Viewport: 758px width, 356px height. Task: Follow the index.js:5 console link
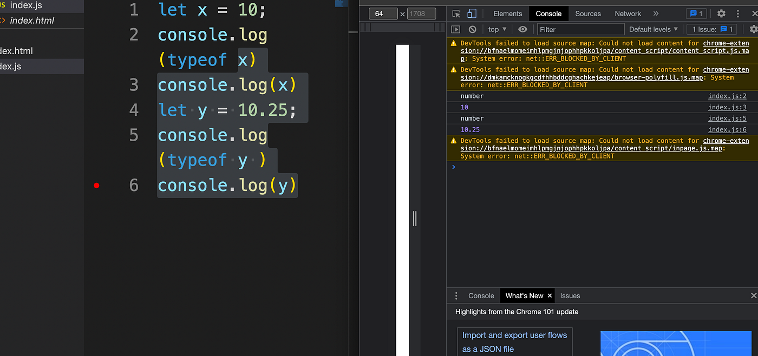coord(727,118)
